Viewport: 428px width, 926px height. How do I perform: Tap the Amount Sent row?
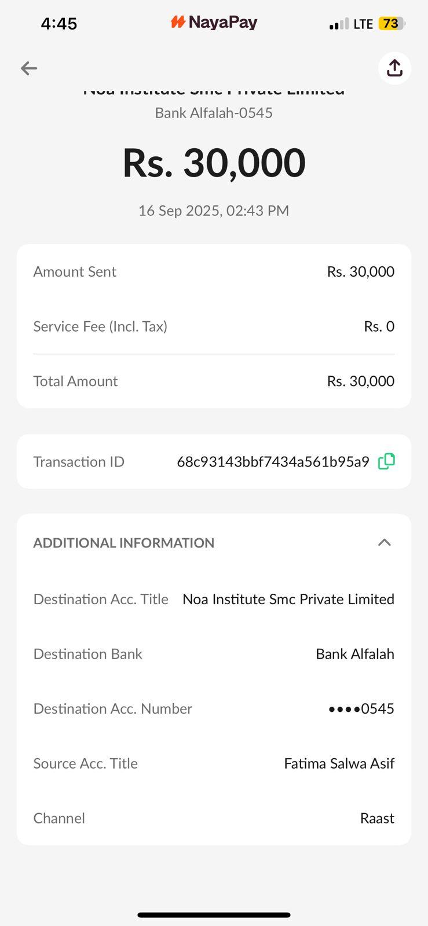point(214,271)
